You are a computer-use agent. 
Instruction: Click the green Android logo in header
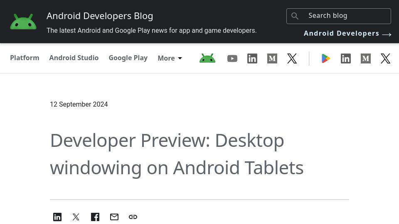23,22
